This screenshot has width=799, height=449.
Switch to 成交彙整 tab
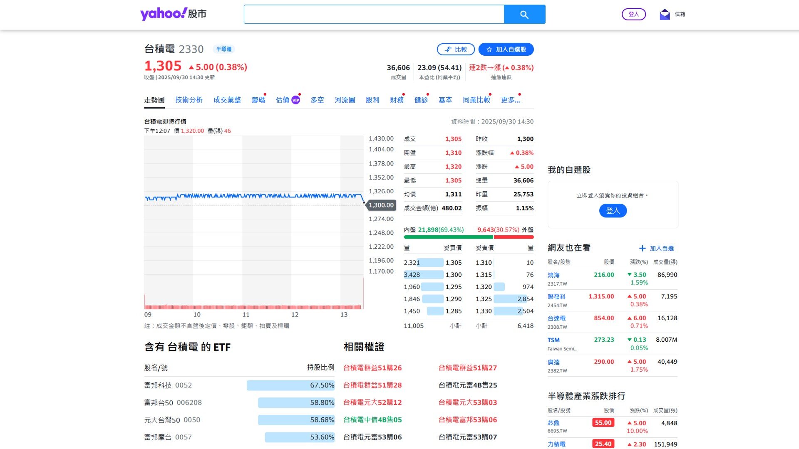pyautogui.click(x=227, y=100)
